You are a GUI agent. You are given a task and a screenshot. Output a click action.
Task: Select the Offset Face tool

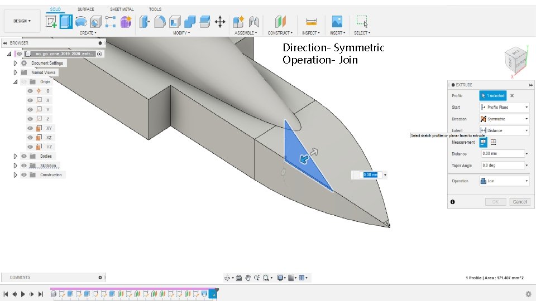tap(204, 22)
